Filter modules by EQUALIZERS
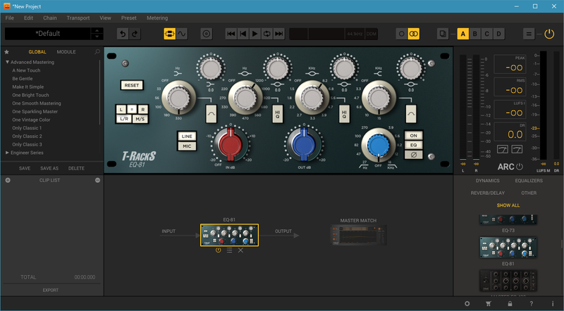 pyautogui.click(x=529, y=181)
